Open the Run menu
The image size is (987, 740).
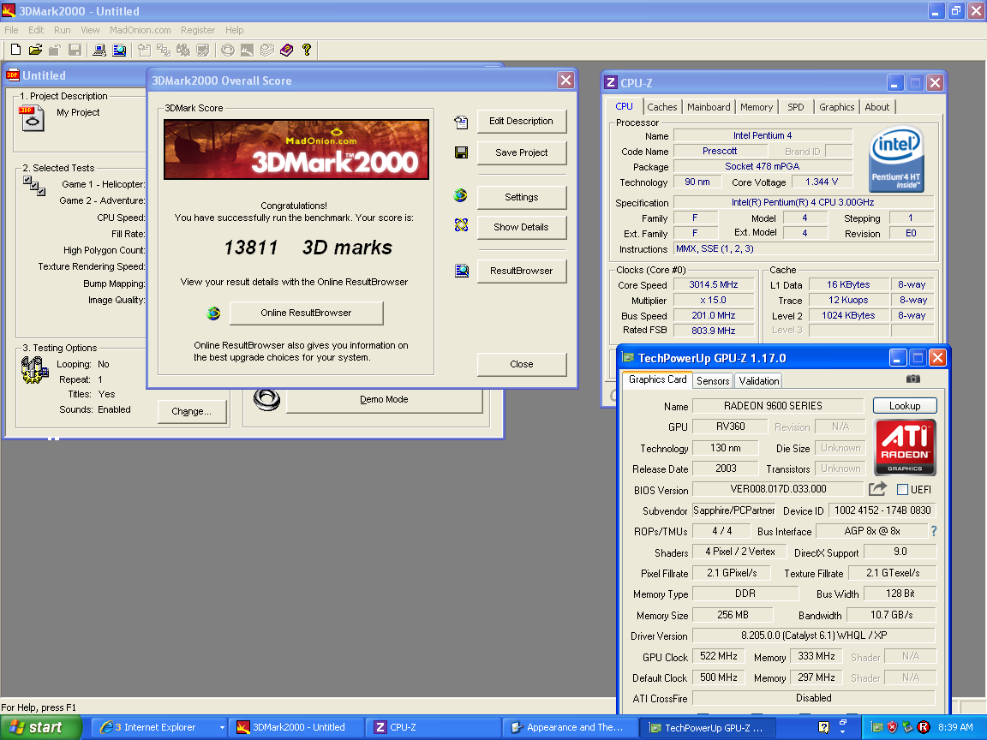pyautogui.click(x=63, y=30)
